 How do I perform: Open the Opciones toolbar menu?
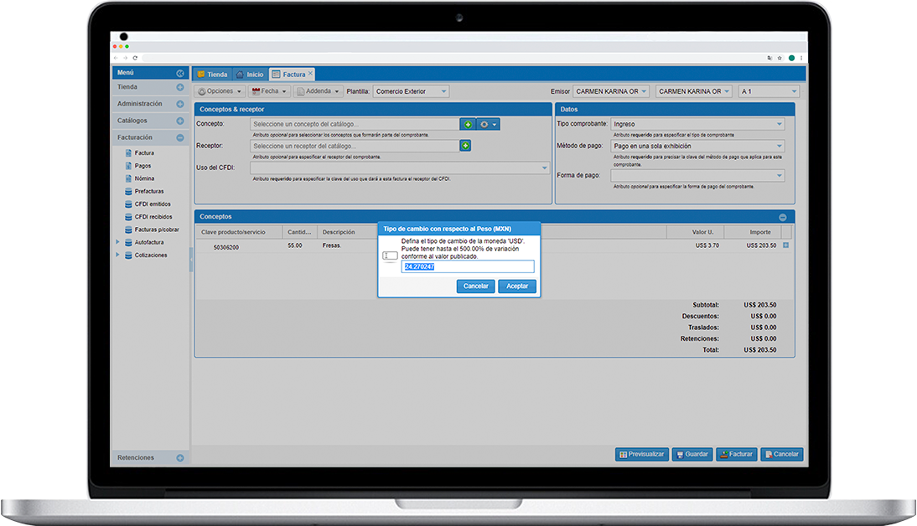(x=220, y=91)
